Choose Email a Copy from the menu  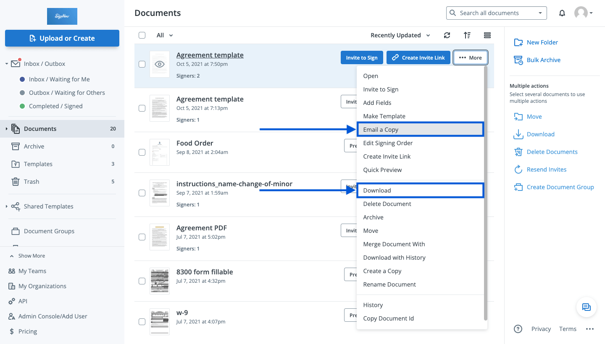[381, 130]
